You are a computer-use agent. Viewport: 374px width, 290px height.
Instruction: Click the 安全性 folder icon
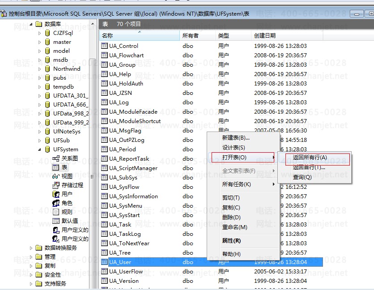pyautogui.click(x=38, y=275)
